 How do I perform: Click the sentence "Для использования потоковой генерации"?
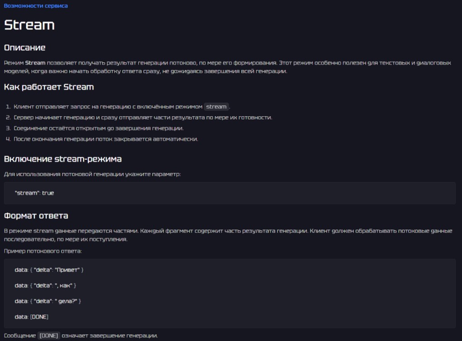tap(92, 174)
